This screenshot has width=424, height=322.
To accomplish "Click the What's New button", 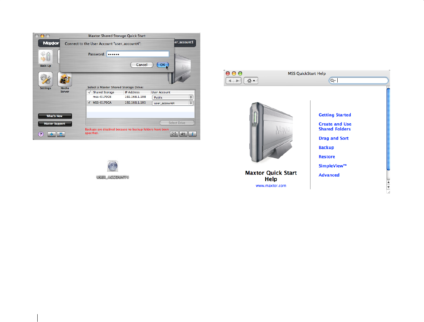I will click(x=55, y=116).
